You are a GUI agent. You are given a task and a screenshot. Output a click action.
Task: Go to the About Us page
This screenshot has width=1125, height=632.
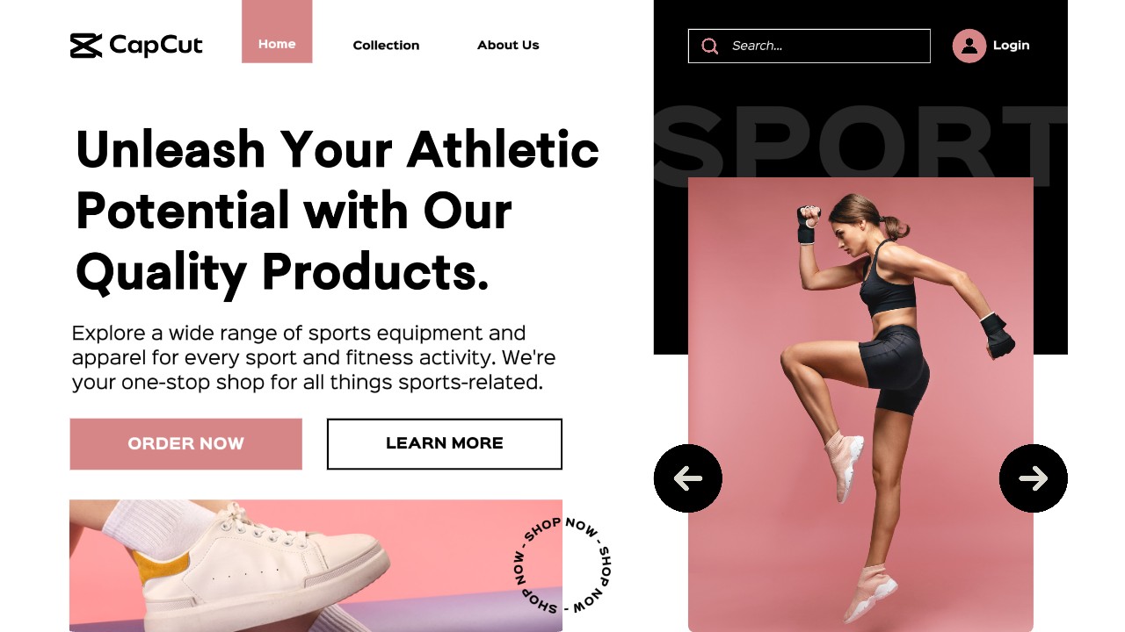508,46
